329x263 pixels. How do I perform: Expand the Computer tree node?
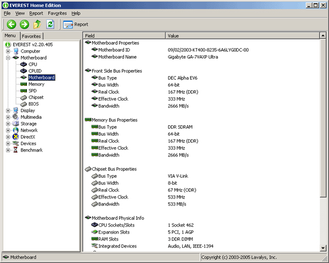[x=8, y=51]
